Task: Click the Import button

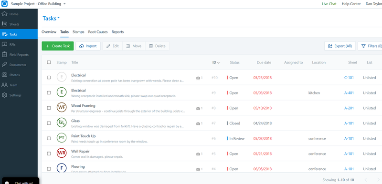Action: (88, 46)
